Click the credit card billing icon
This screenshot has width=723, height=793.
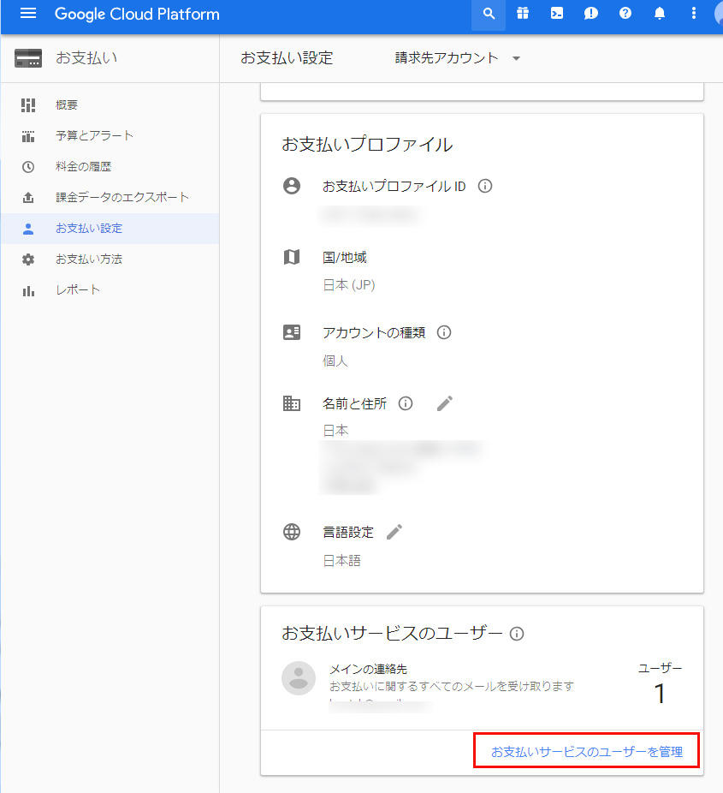click(x=28, y=58)
